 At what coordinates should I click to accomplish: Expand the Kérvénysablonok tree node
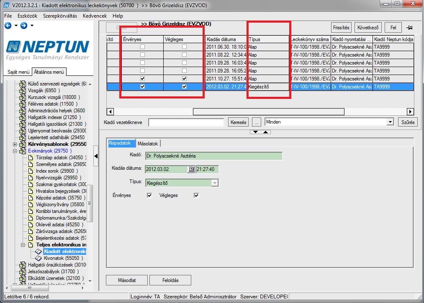[x=15, y=144]
